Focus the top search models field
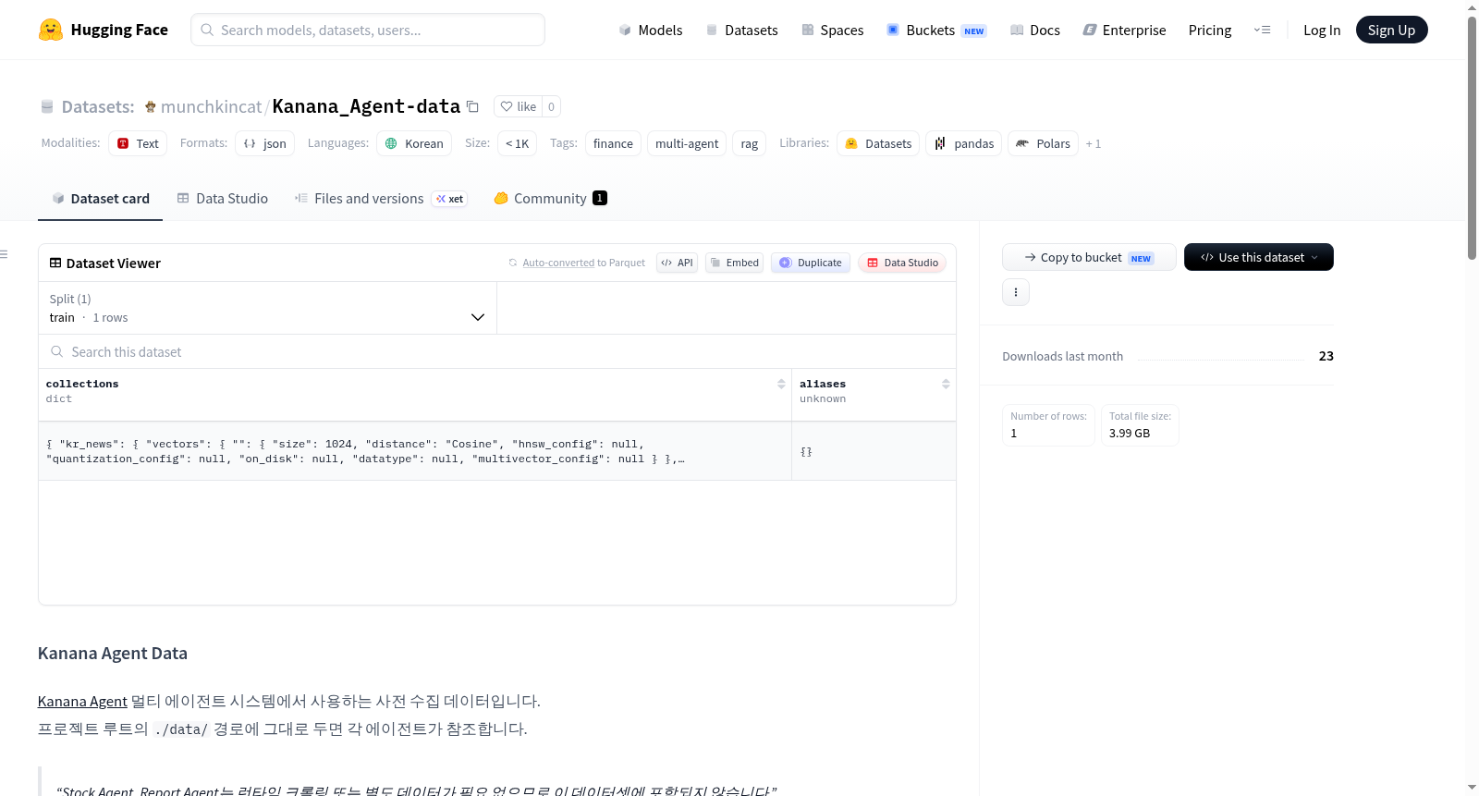1479x796 pixels. pos(368,30)
